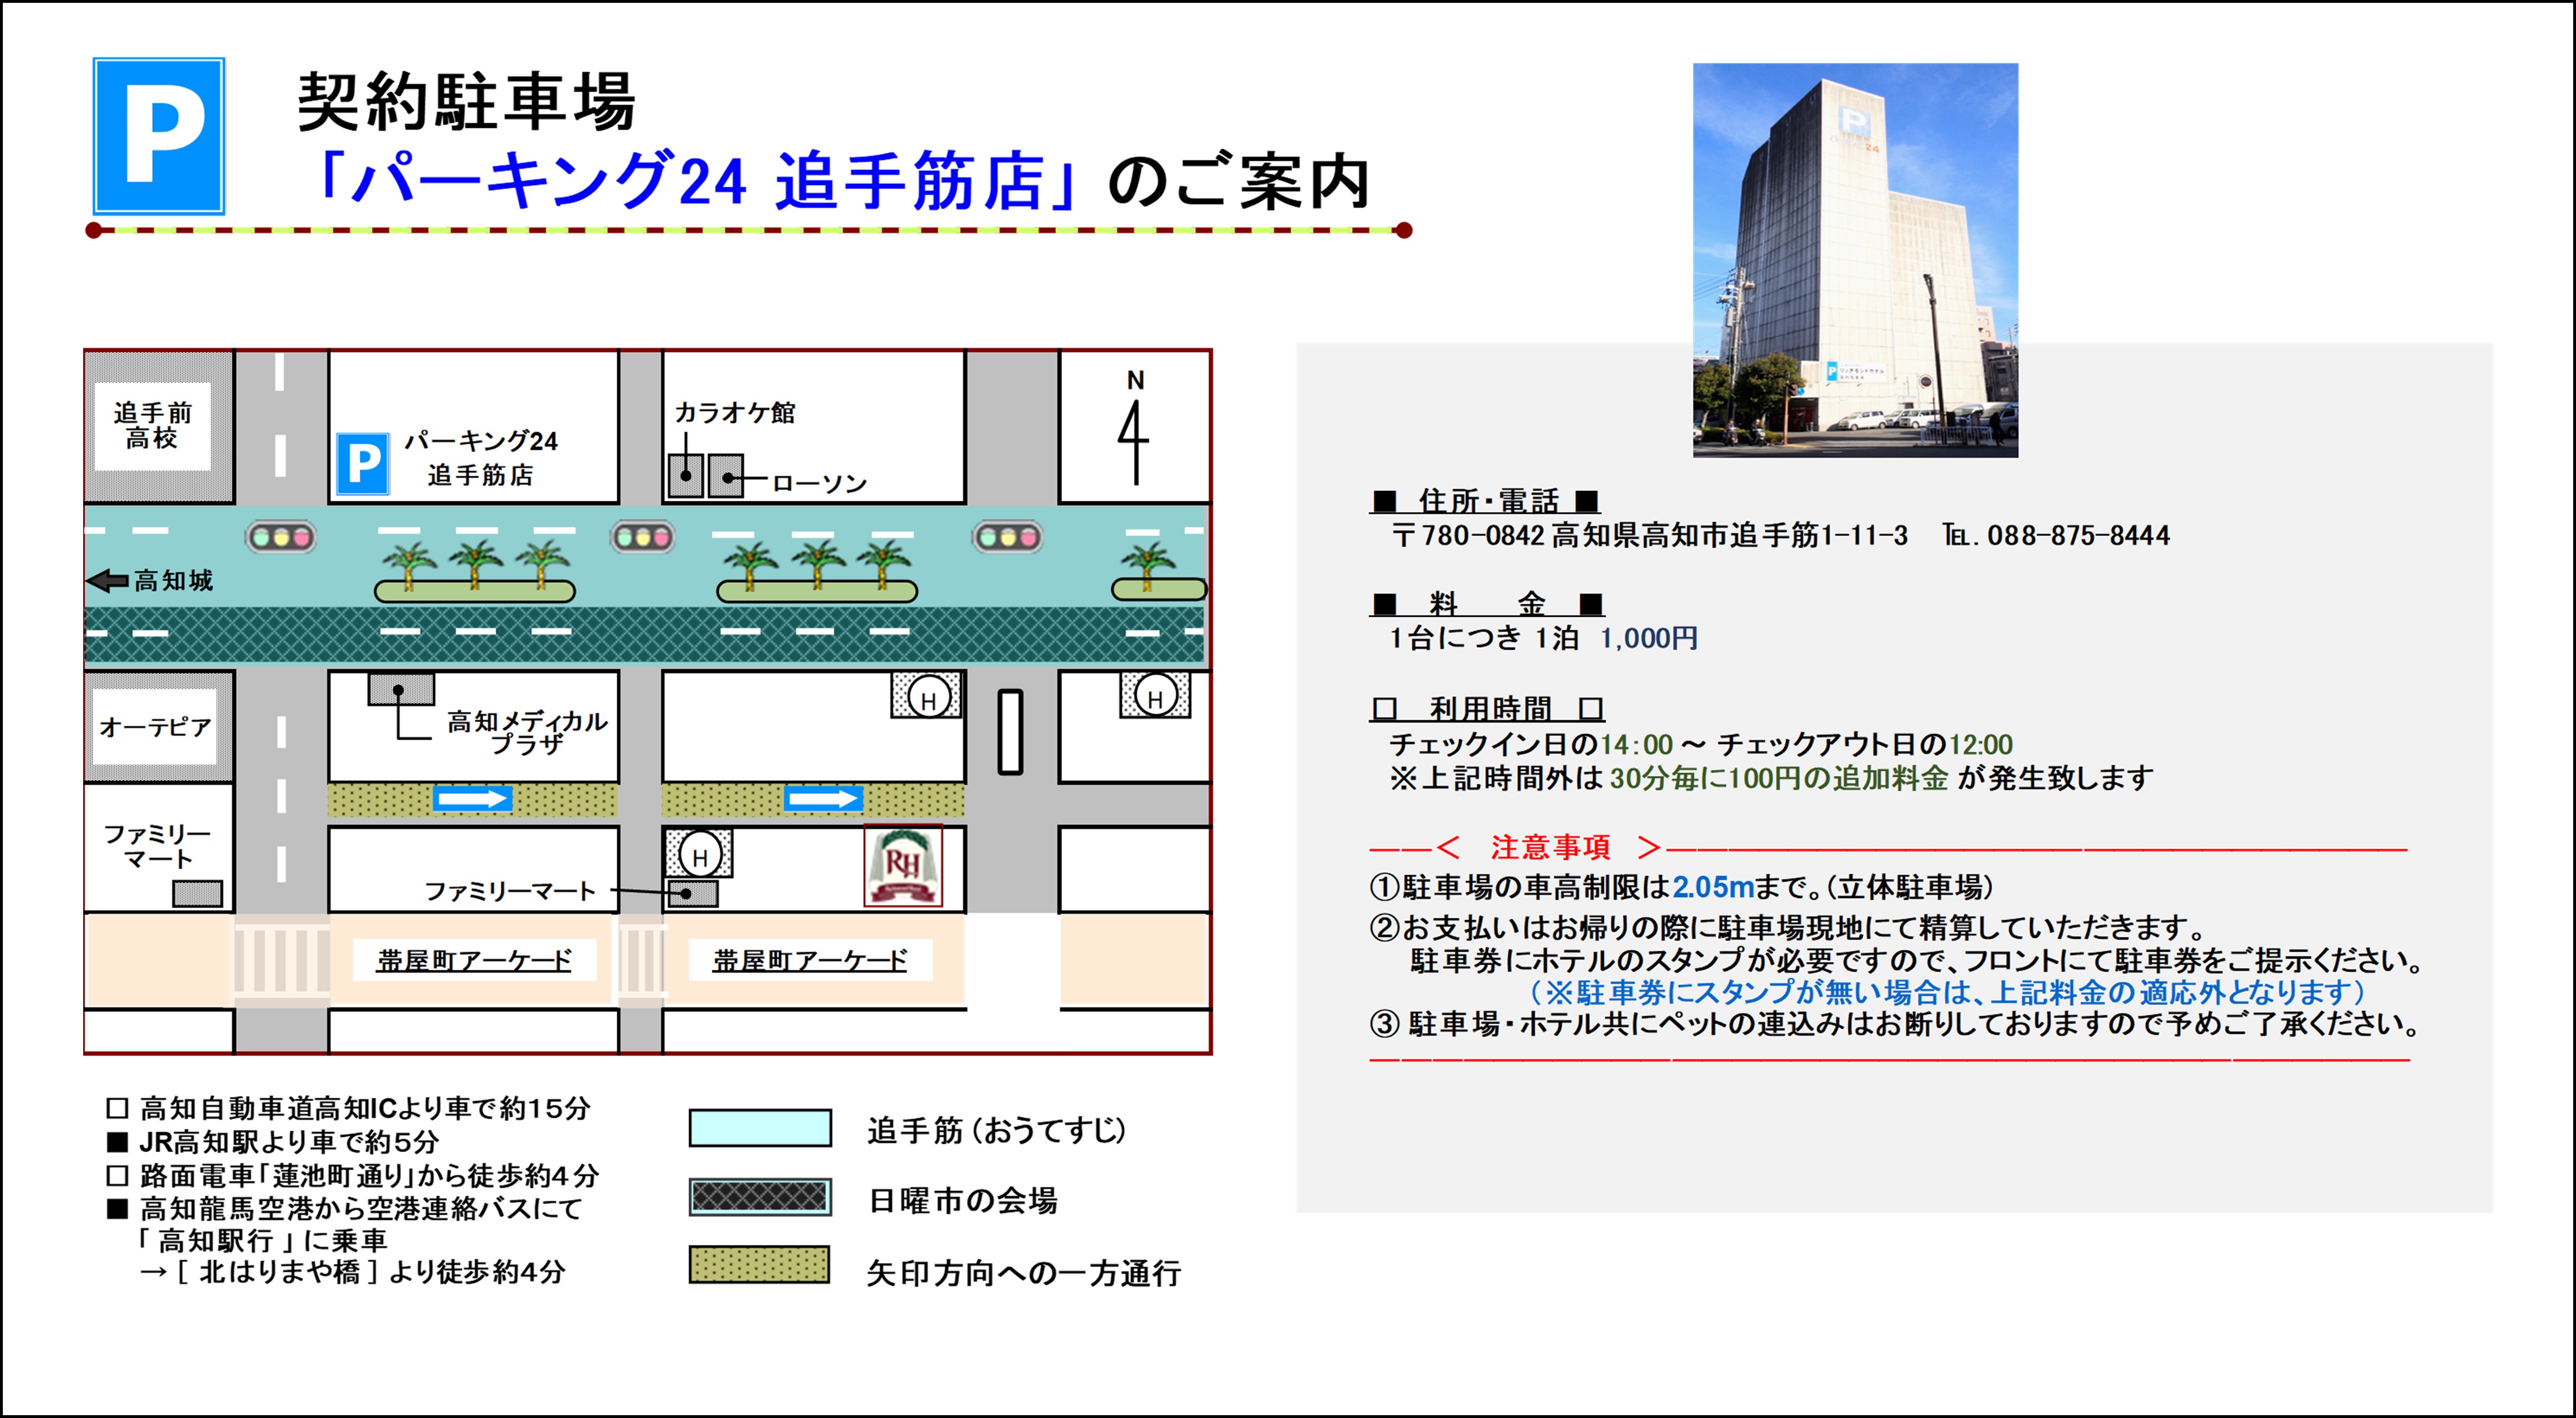Click the H marker beside the tall white rectangle
This screenshot has width=2576, height=1418.
[x=927, y=696]
